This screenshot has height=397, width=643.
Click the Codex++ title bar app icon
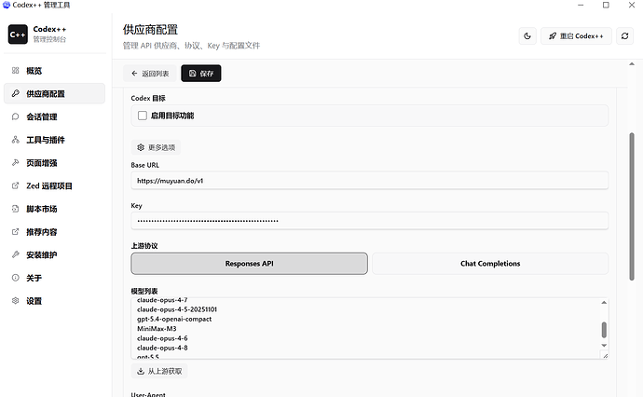point(7,5)
